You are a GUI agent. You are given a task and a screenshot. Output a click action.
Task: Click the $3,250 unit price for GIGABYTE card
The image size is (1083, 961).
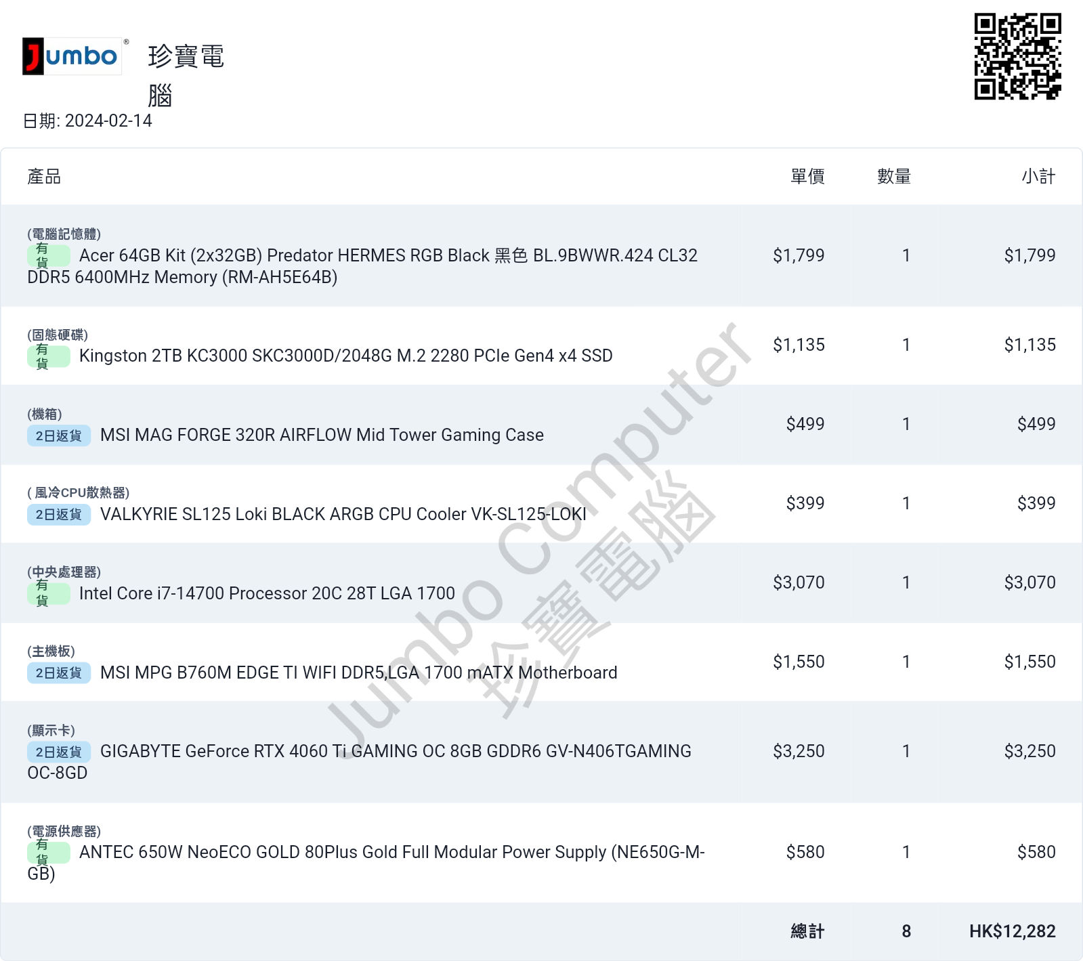coord(799,751)
